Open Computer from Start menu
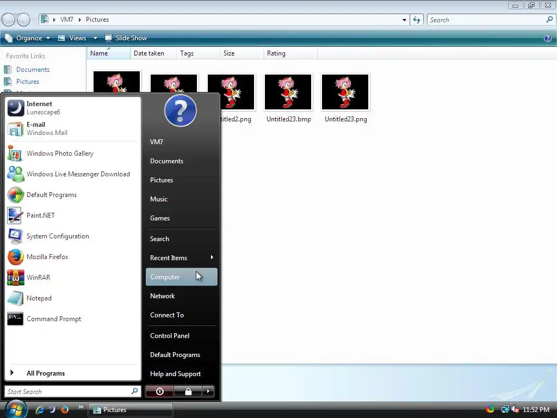Screen dimensions: 557x418 click(181, 277)
